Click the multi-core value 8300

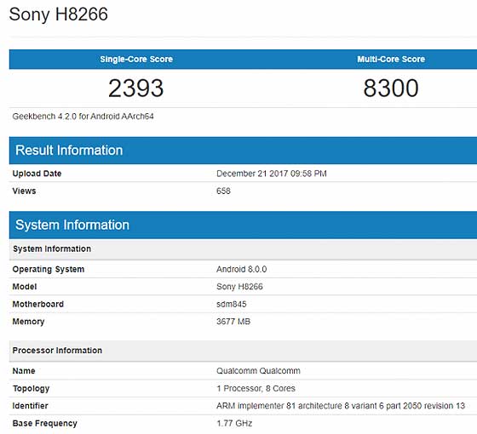391,89
